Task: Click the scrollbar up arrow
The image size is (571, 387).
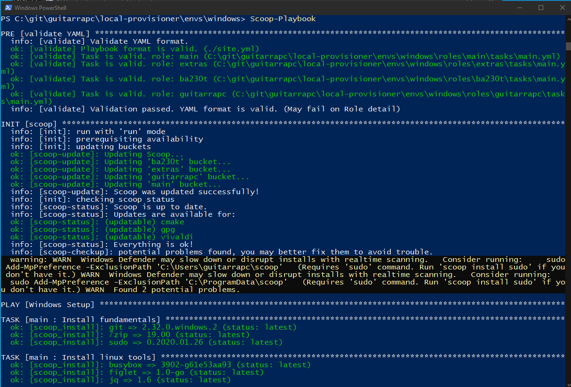Action: point(568,19)
